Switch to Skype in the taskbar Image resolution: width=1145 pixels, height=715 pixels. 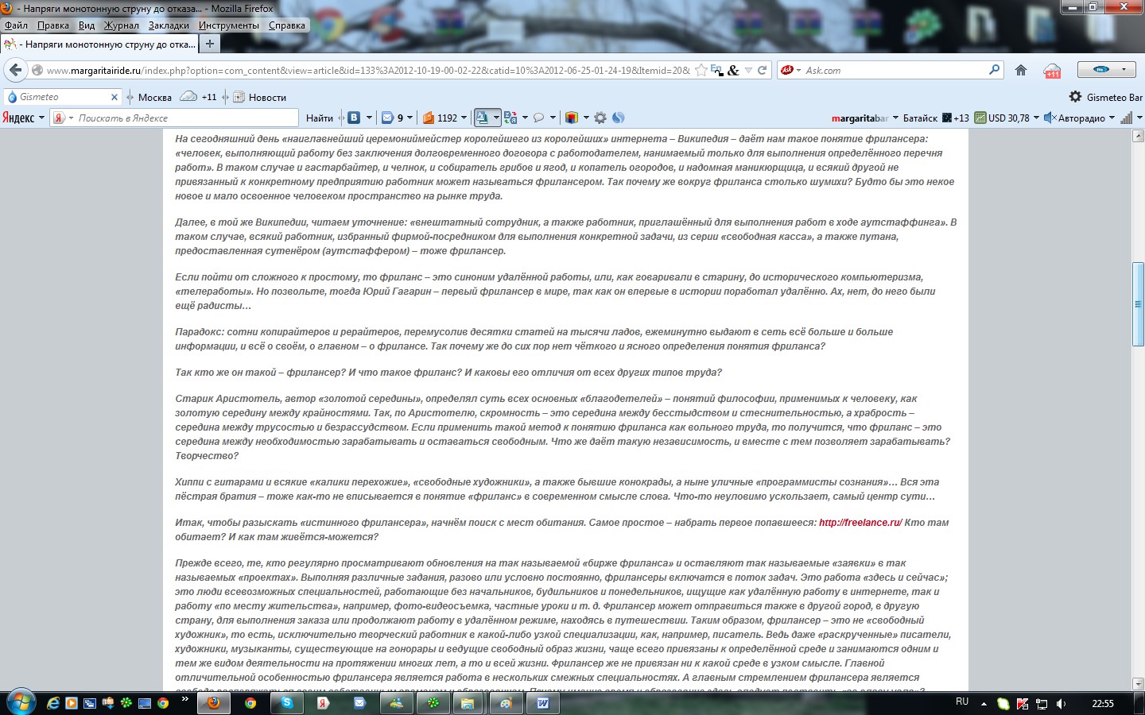(x=286, y=703)
